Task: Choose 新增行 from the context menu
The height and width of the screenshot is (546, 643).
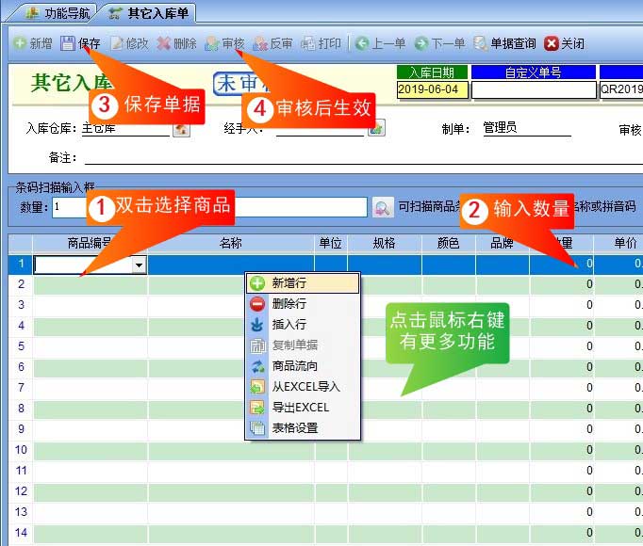Action: point(303,283)
